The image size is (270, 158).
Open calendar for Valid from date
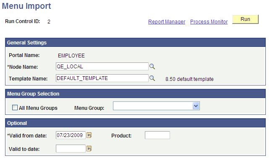click(89, 135)
